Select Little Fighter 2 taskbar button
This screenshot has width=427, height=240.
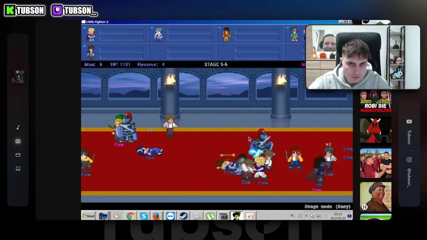[237, 216]
